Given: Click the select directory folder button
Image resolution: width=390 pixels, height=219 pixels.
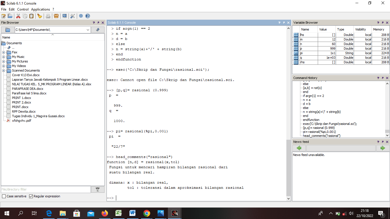Looking at the screenshot, I should [x=8, y=30].
